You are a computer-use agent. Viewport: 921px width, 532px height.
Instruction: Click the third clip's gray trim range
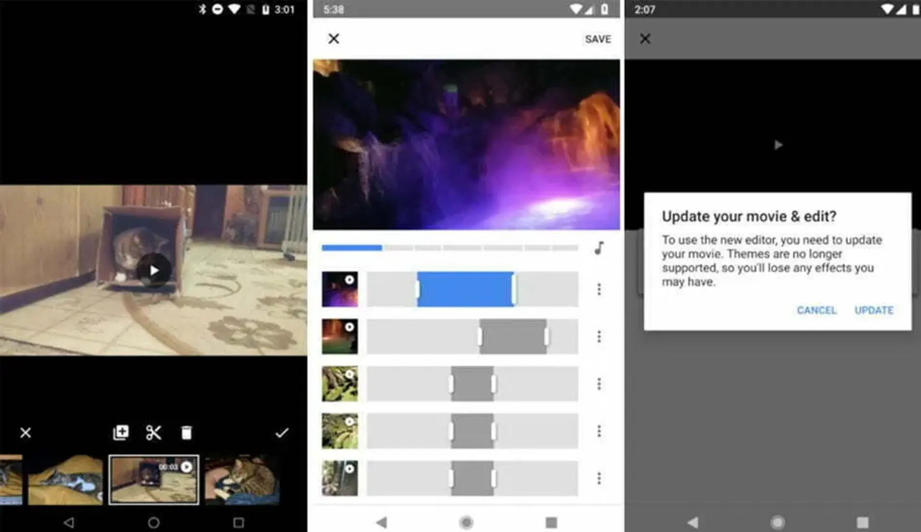[x=472, y=384]
